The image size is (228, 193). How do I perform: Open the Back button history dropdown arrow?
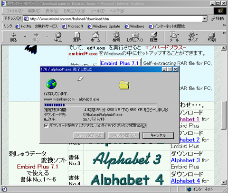(x=25, y=37)
